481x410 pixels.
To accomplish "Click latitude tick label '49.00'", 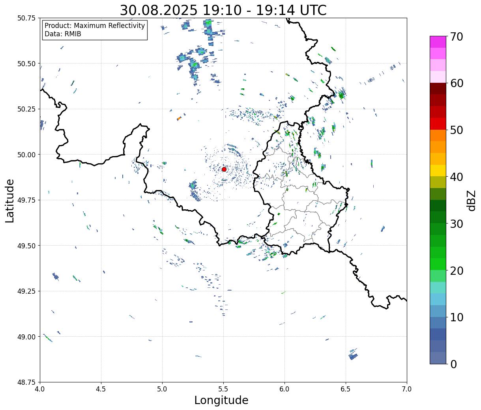I will click(x=26, y=337).
